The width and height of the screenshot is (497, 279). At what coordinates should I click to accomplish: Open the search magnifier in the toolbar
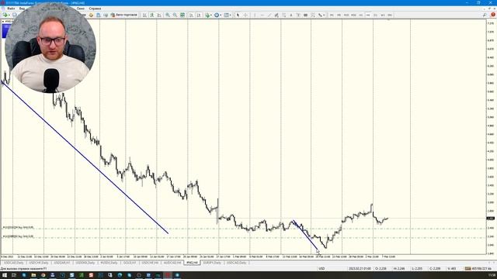click(x=485, y=15)
